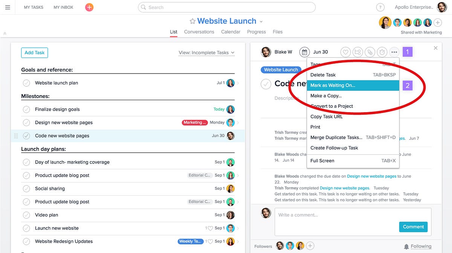Add a follower with the plus icon

tap(310, 245)
